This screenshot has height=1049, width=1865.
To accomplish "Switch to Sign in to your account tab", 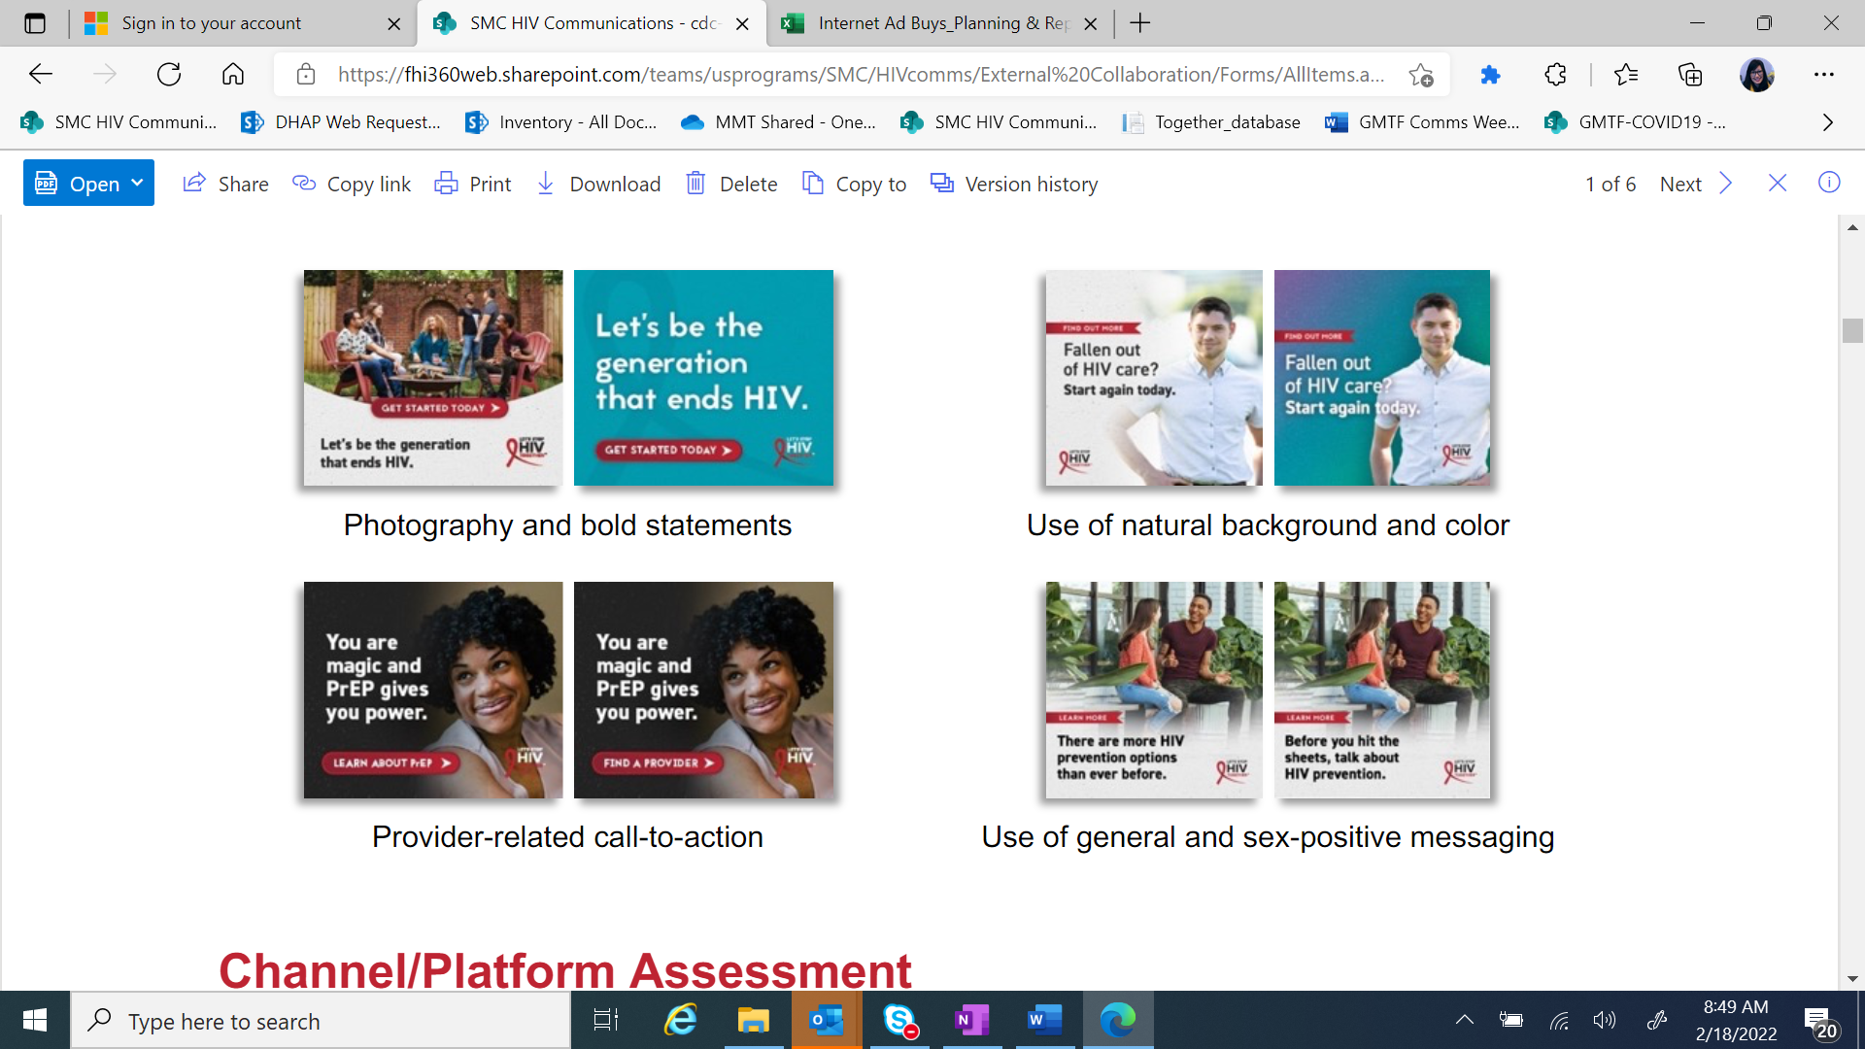I will point(212,23).
